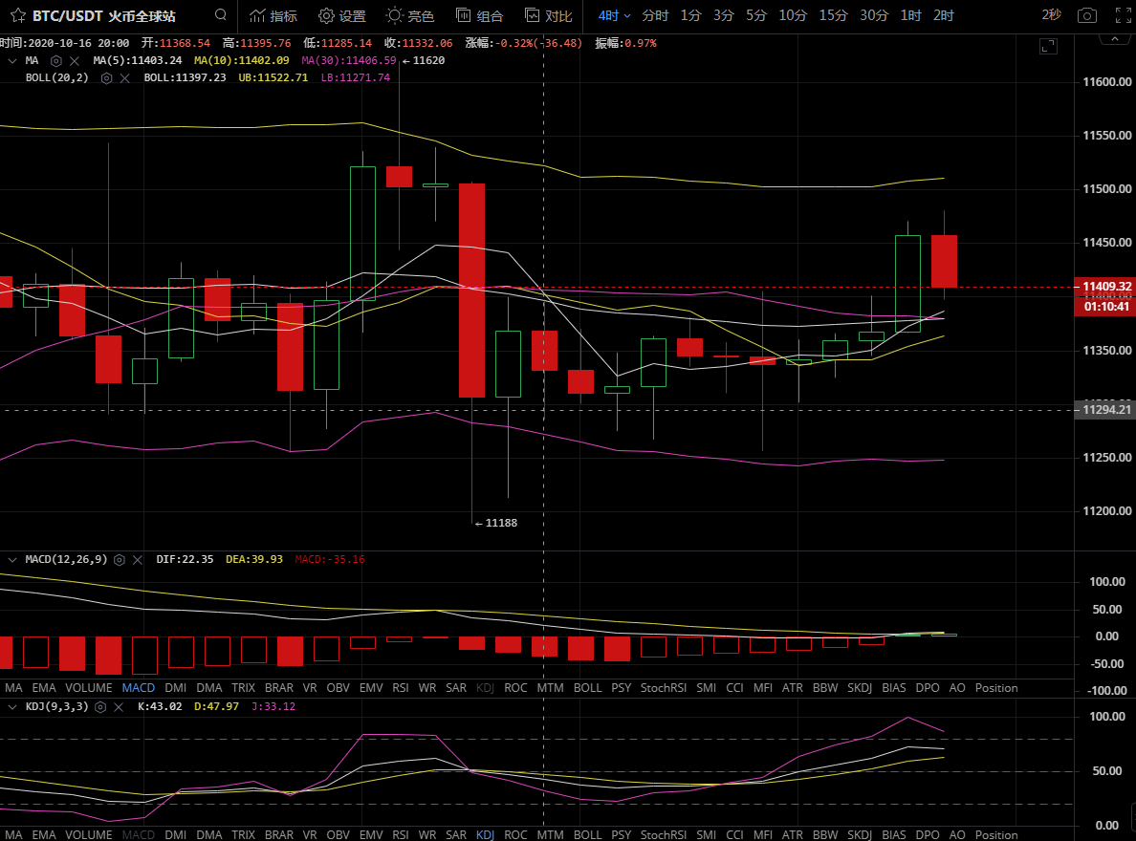The width and height of the screenshot is (1136, 841).
Task: Remove the BOLL indicator with X
Action: [124, 77]
